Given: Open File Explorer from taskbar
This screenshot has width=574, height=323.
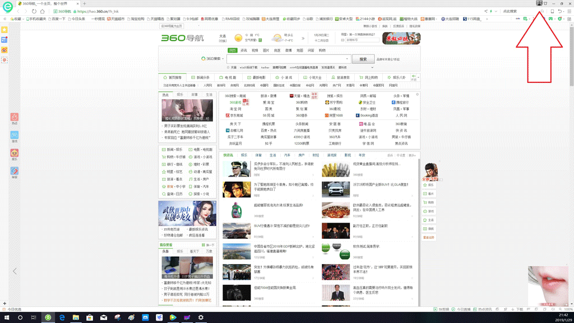Looking at the screenshot, I should 76,317.
